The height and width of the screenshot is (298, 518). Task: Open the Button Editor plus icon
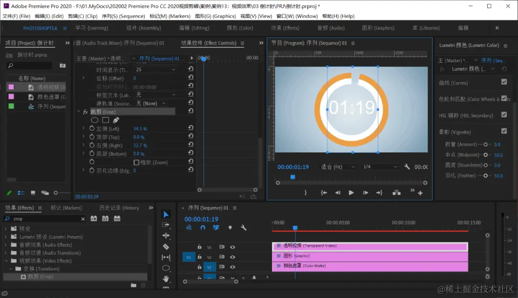(x=420, y=193)
